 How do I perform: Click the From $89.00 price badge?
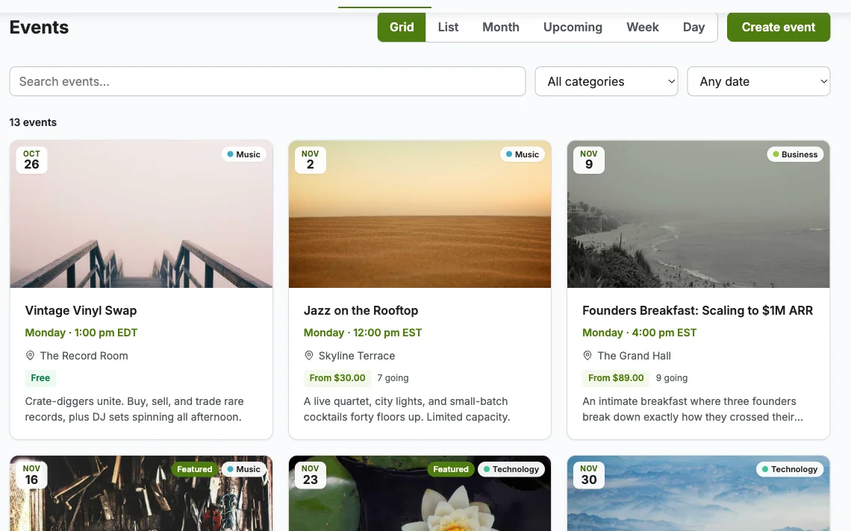(x=616, y=378)
